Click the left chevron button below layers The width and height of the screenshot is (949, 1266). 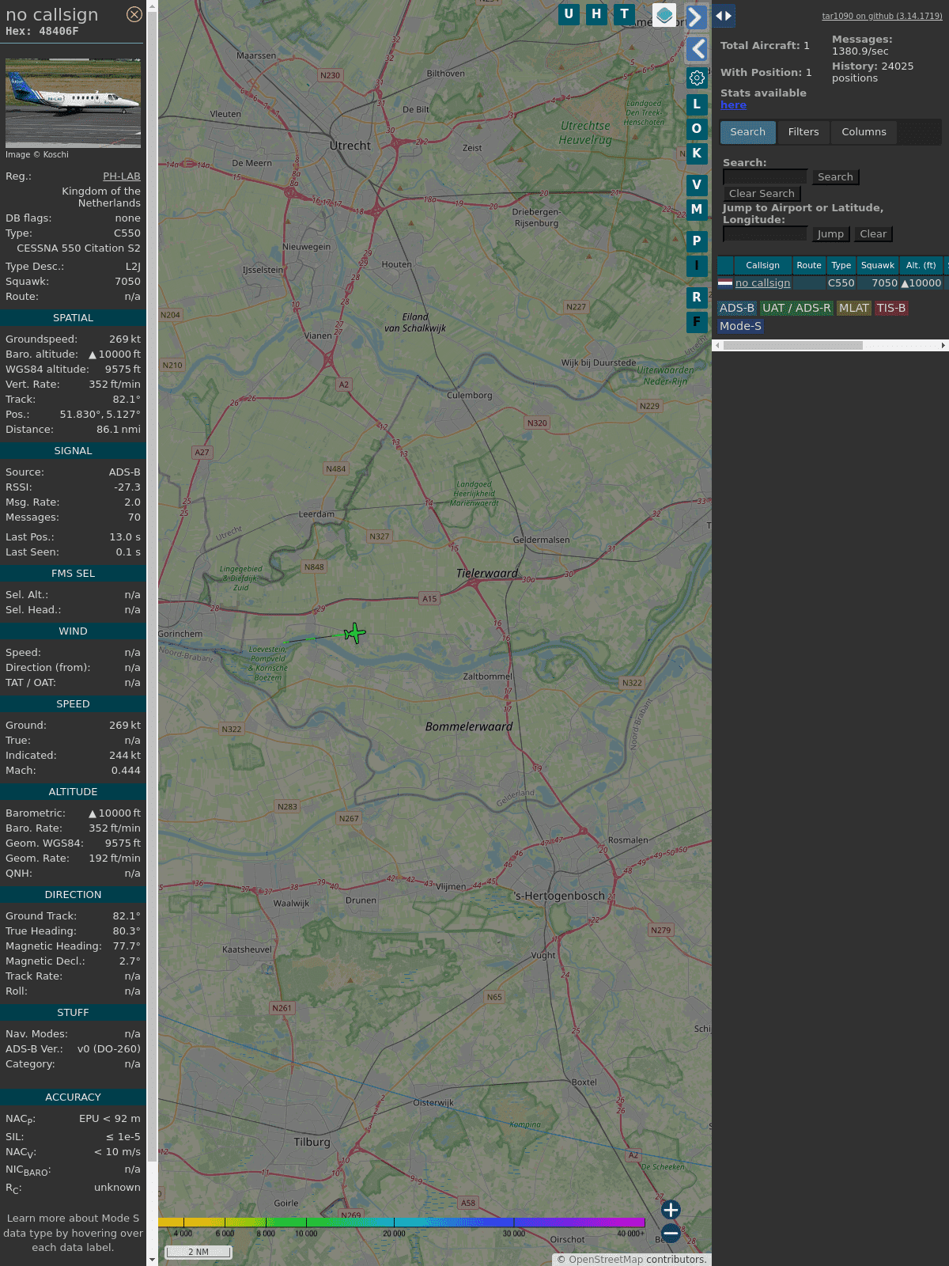697,49
